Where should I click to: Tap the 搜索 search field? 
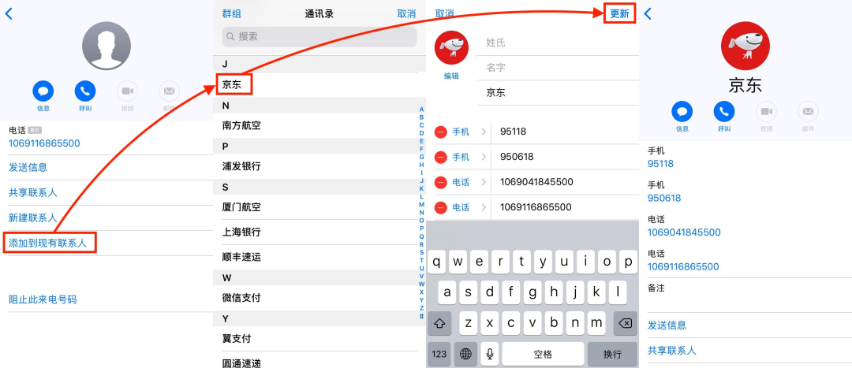coord(319,36)
